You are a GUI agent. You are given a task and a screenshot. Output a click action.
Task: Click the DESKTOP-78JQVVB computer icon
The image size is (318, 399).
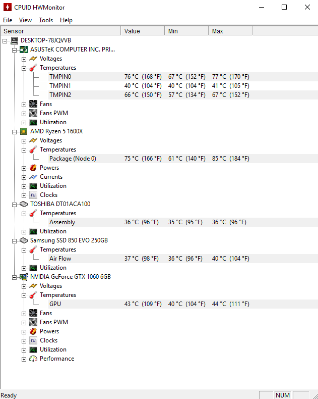click(14, 40)
